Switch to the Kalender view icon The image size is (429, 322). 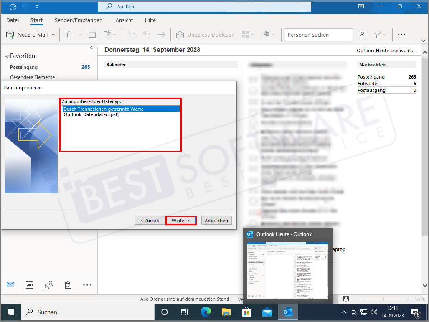point(29,284)
